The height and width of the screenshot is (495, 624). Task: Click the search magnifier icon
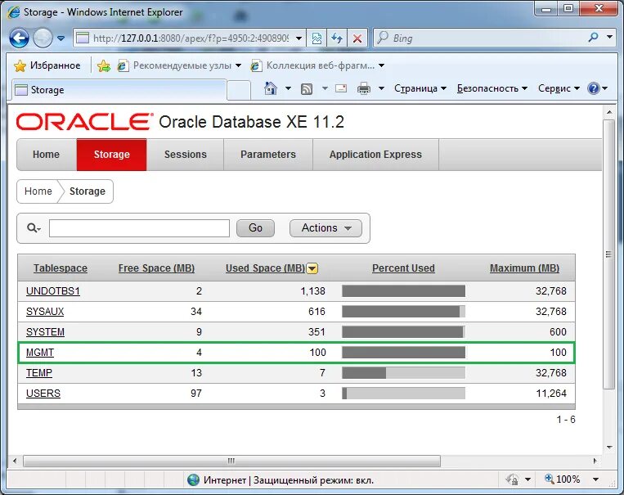(593, 38)
